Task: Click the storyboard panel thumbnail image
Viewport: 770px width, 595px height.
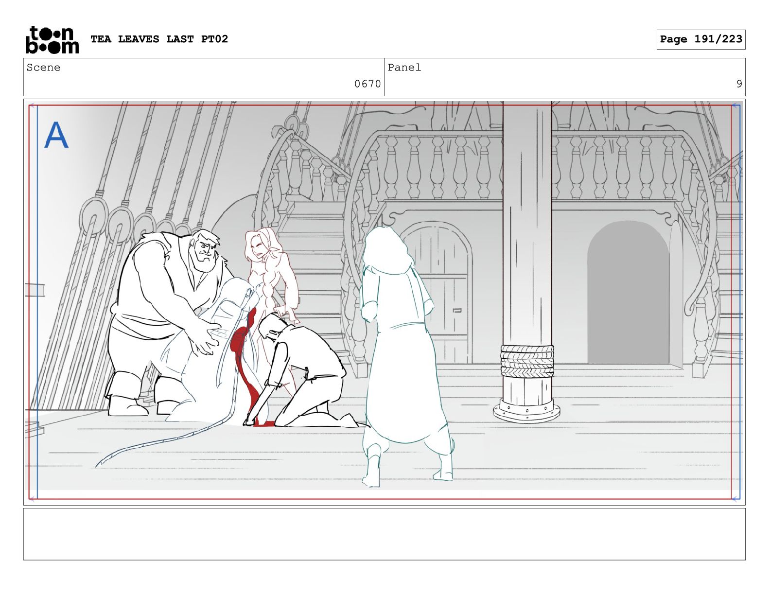Action: point(384,302)
